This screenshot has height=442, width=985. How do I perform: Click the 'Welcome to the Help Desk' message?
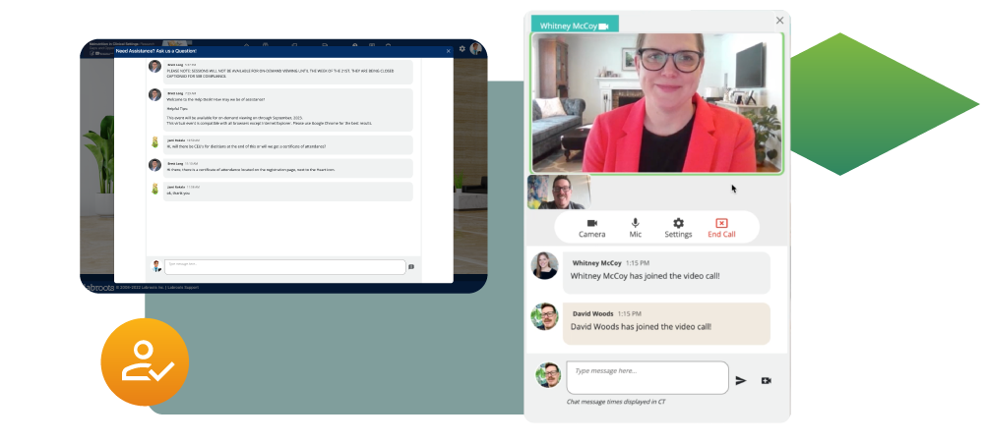(288, 110)
